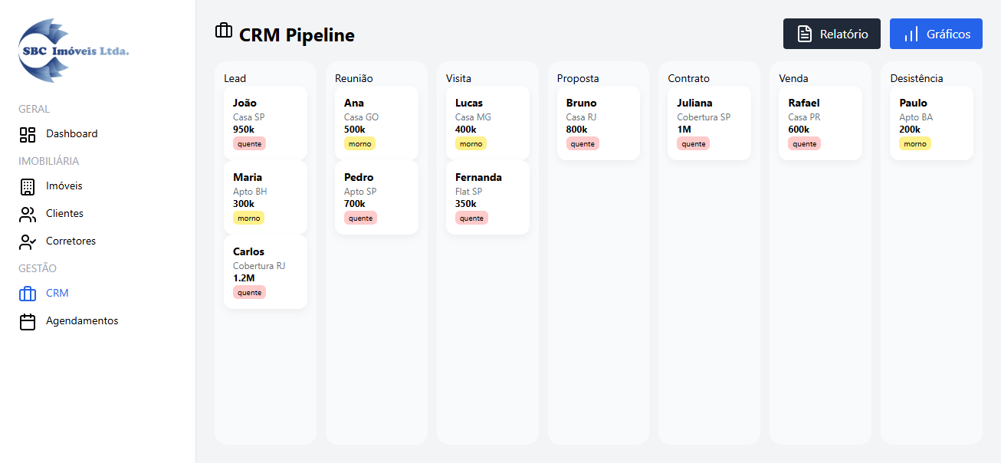Open Carlos's lead card
Viewport: 1001px width, 463px height.
(x=265, y=271)
